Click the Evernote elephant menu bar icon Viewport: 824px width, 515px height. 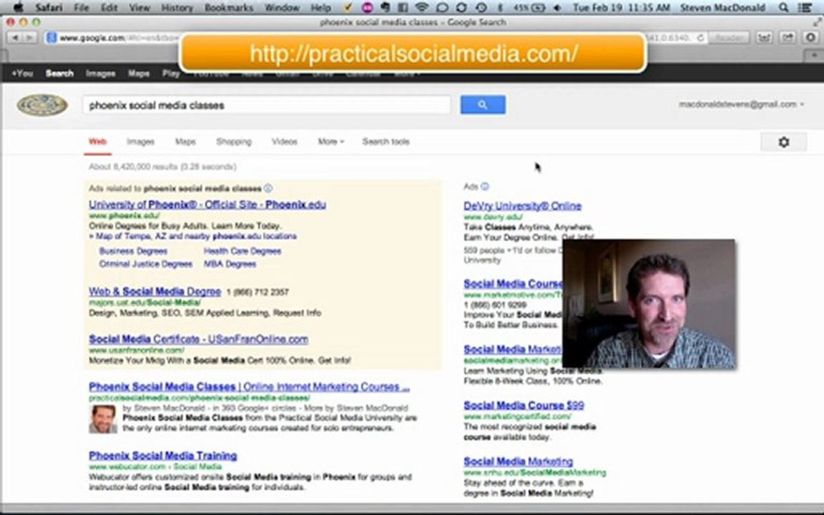click(386, 7)
